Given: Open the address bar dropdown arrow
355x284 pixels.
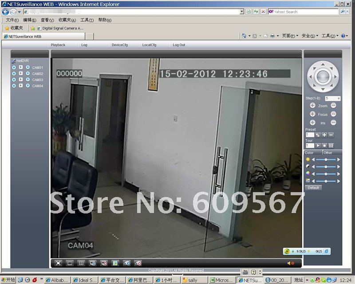Looking at the screenshot, I should [242, 12].
